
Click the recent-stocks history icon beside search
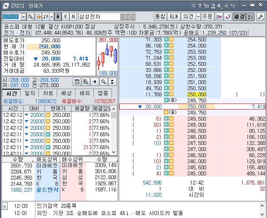click(38, 17)
